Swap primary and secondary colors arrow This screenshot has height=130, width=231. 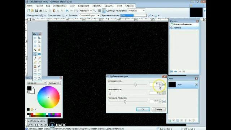33,87
